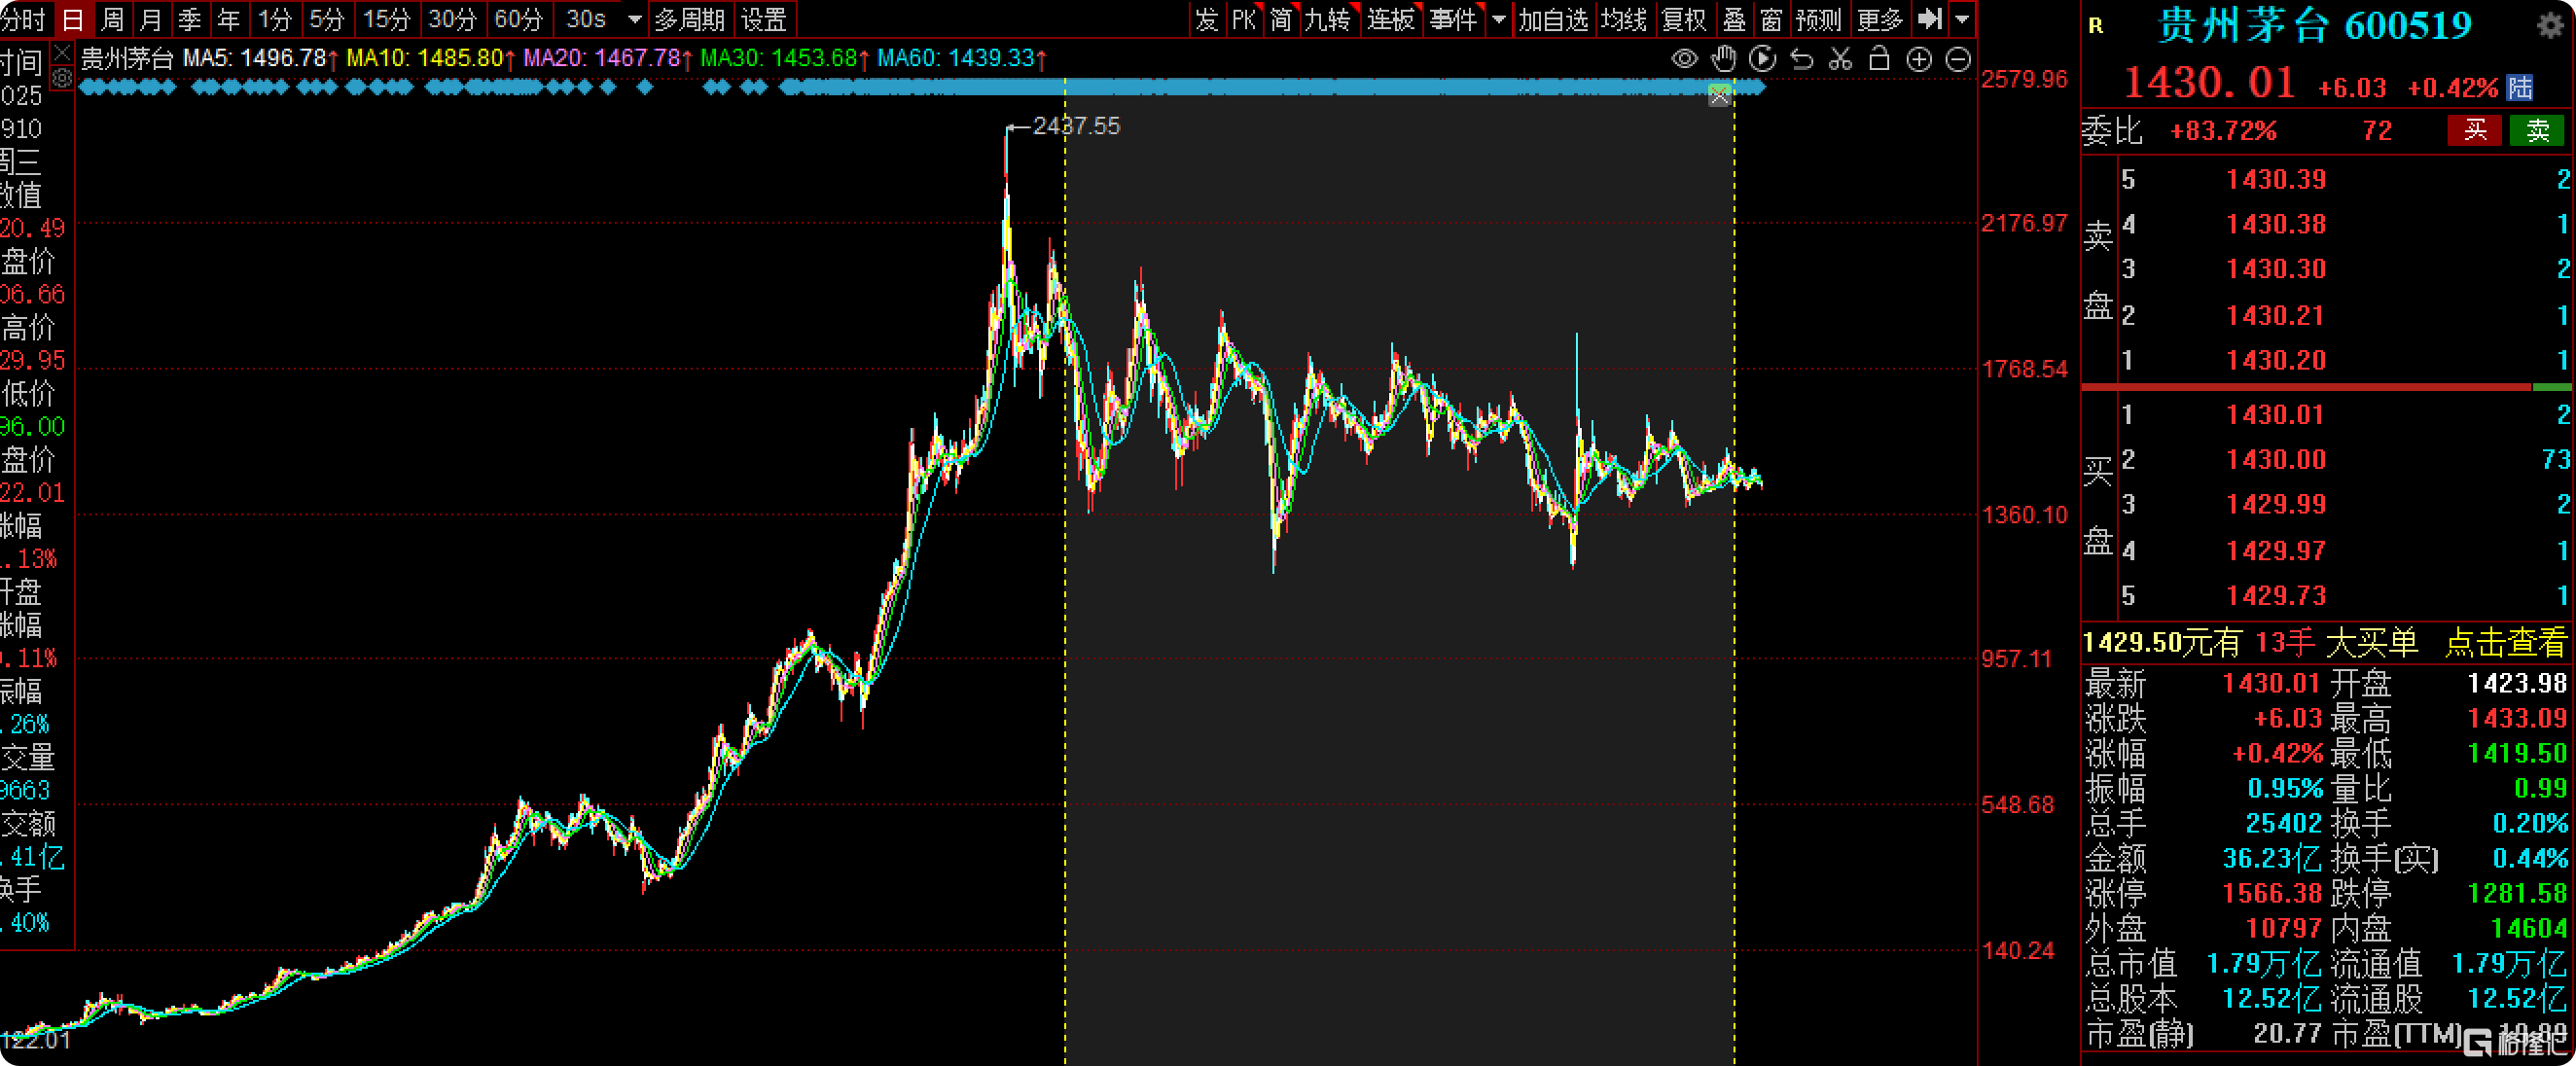This screenshot has height=1066, width=2576.
Task: Close the selected range via X marker
Action: click(1719, 96)
